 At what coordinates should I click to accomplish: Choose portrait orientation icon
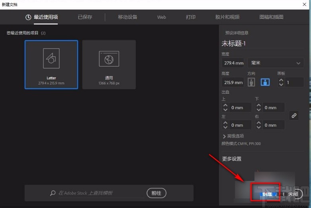pos(251,82)
